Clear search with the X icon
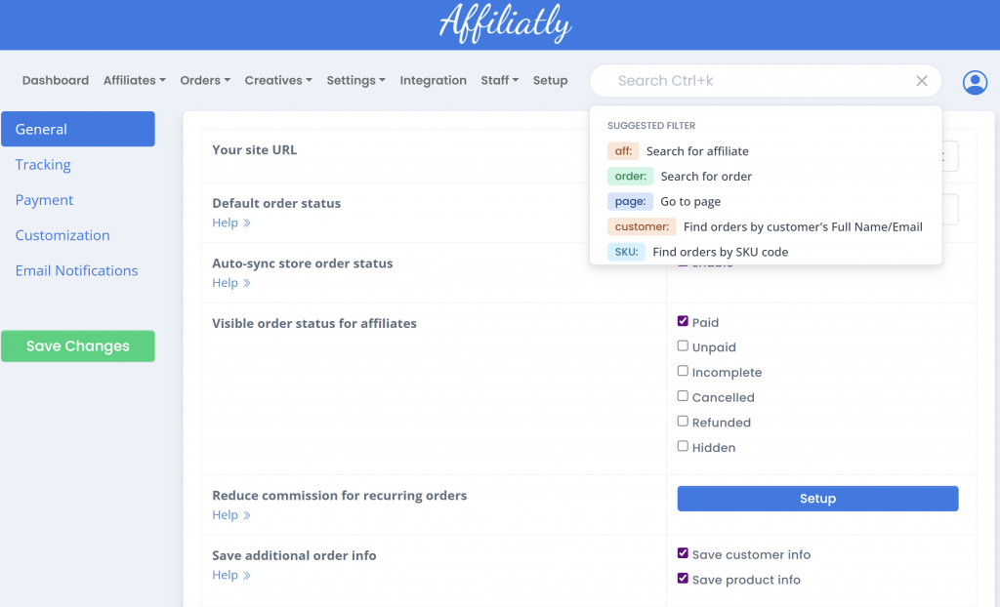The width and height of the screenshot is (1000, 607). pos(922,81)
